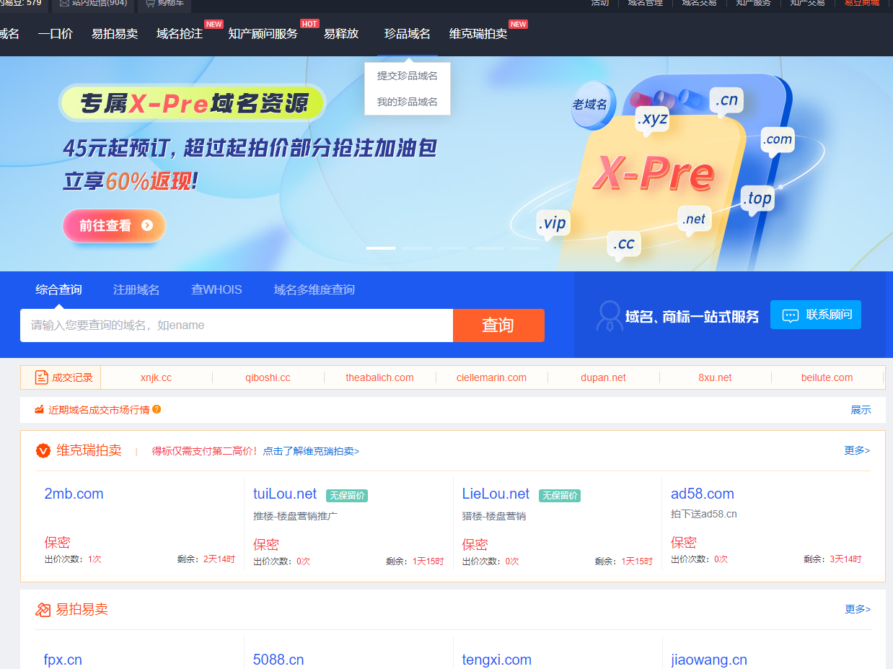
Task: Open the ciellemarin.com transaction record
Action: coord(491,377)
